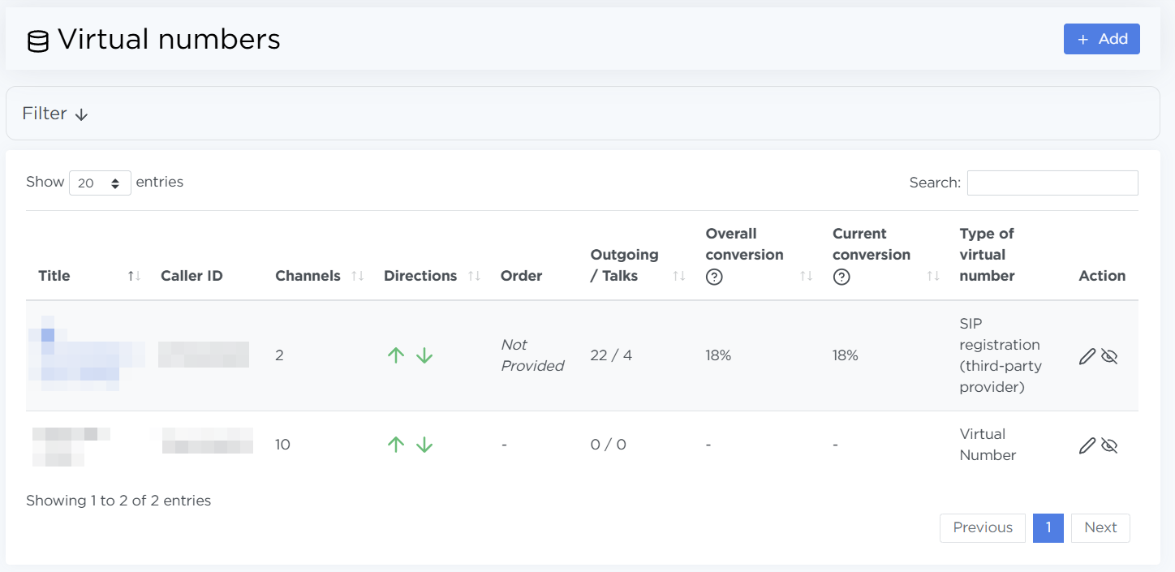Screen dimensions: 1175x572
Task: Edit the SIP registration number with pencil icon
Action: click(1087, 356)
